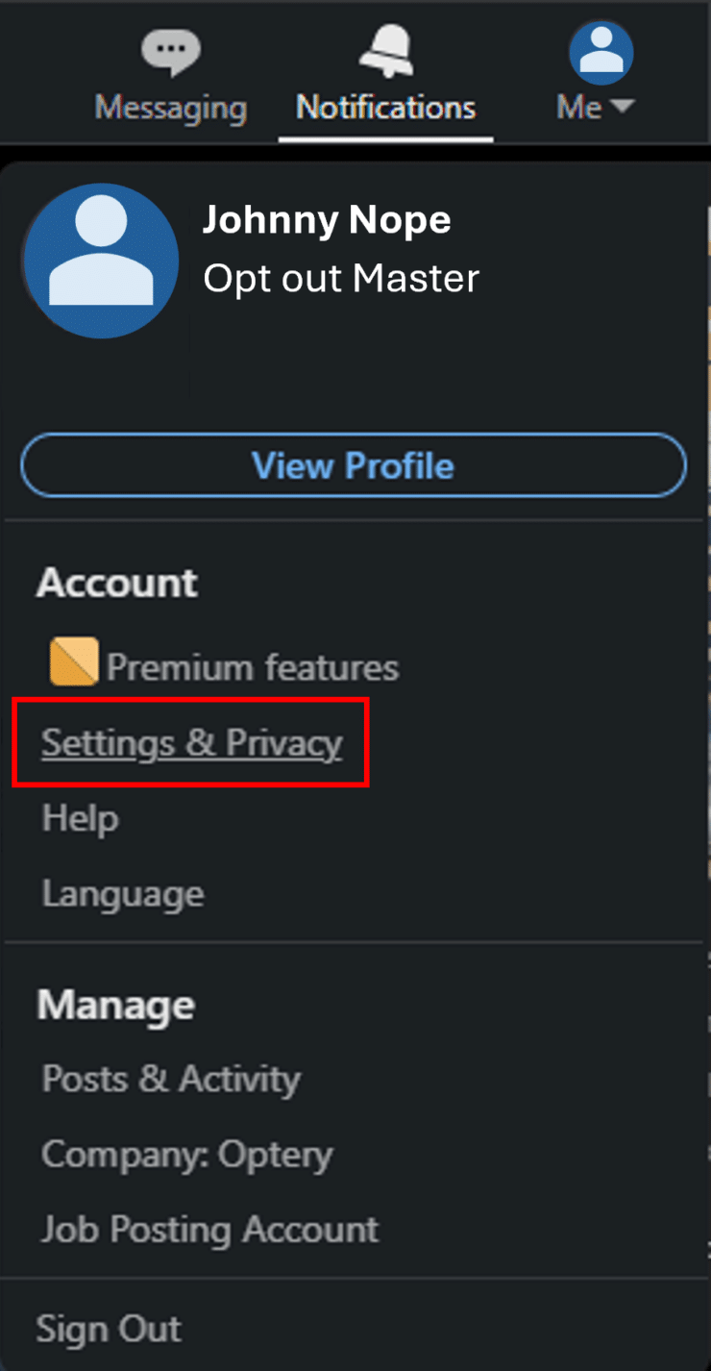Sign Out of the account
Screen dimensions: 711x1371
(x=108, y=1329)
